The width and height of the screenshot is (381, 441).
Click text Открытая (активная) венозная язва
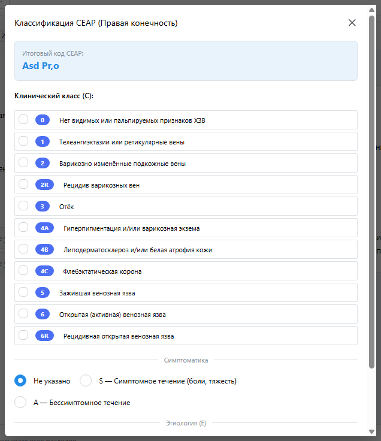113,315
